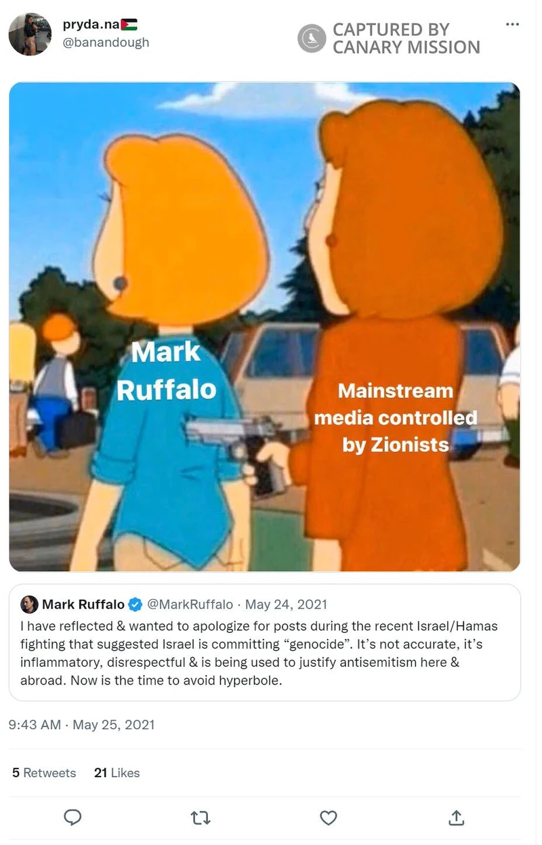
Task: Click the Mark Ruffalo name in quoted tweet
Action: (83, 604)
